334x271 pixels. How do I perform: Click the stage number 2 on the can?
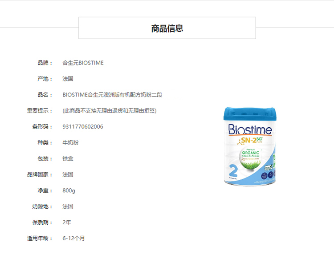pyautogui.click(x=232, y=171)
